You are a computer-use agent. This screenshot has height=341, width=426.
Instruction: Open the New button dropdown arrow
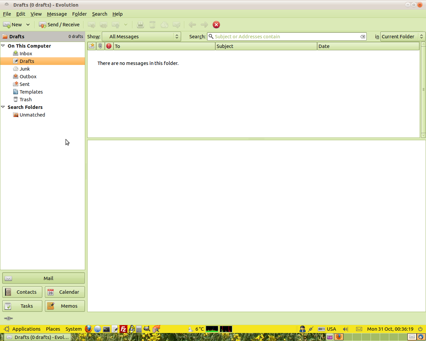[28, 25]
